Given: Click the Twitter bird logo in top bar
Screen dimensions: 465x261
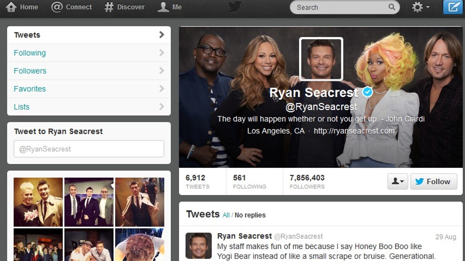Looking at the screenshot, I should click(234, 7).
